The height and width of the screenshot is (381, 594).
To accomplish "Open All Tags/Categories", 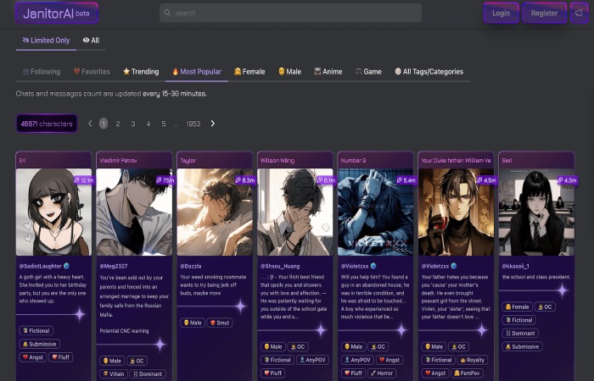I will (x=429, y=71).
